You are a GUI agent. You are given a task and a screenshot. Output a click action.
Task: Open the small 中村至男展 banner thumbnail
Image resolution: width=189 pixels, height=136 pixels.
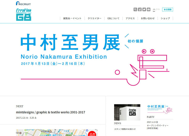pos(160,109)
